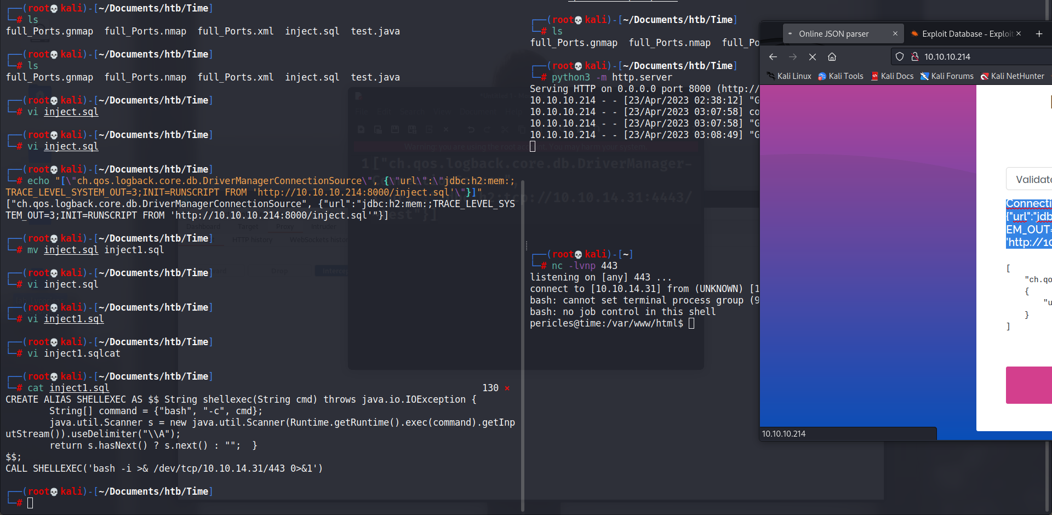Image resolution: width=1052 pixels, height=515 pixels.
Task: Click the "cat inject1.sql" command line
Action: [x=68, y=388]
